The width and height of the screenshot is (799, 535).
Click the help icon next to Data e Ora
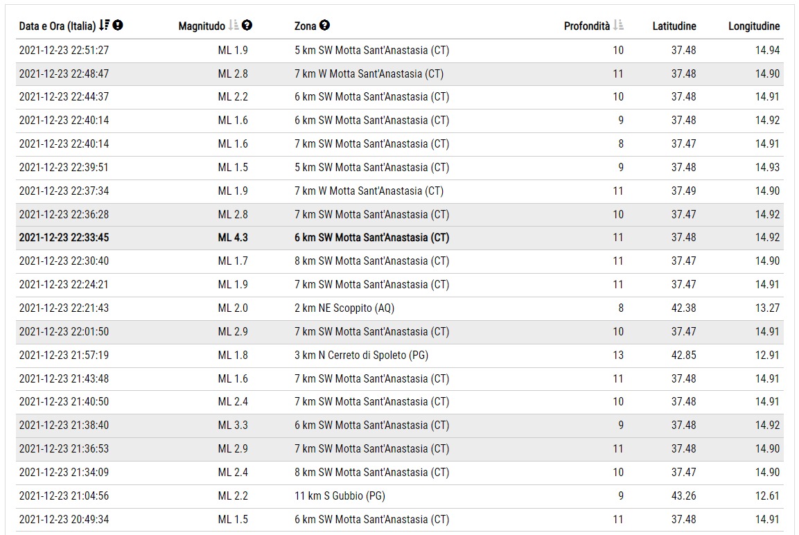[118, 26]
